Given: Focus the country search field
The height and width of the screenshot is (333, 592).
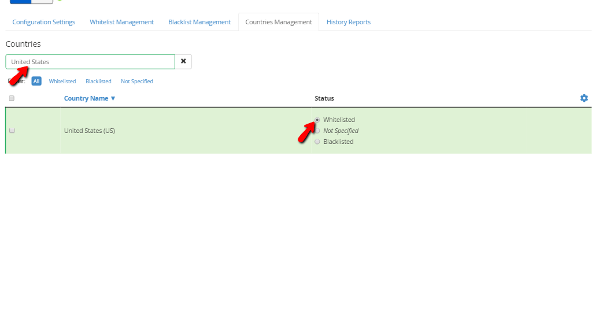Looking at the screenshot, I should click(90, 62).
